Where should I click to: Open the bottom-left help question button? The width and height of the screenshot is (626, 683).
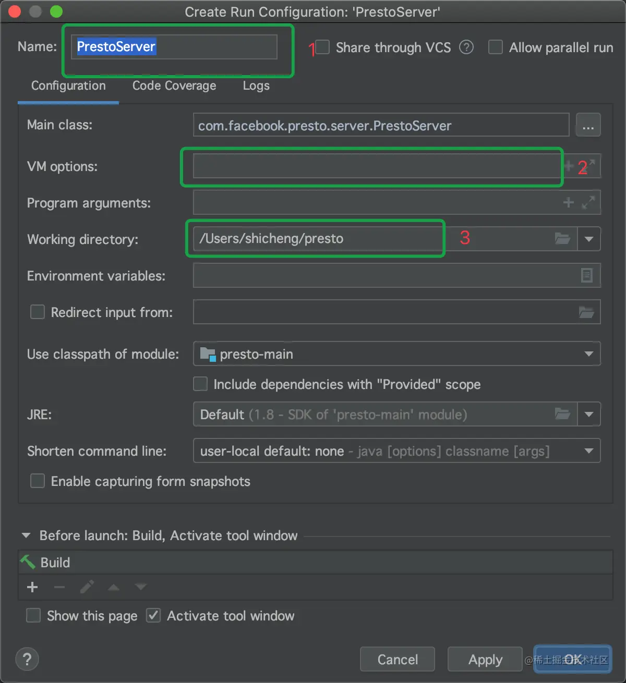27,659
